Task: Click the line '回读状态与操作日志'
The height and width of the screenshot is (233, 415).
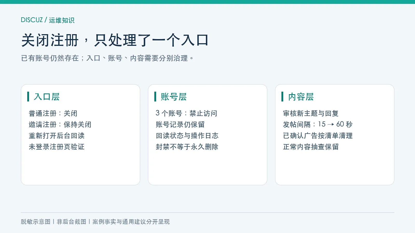Action: pyautogui.click(x=187, y=136)
